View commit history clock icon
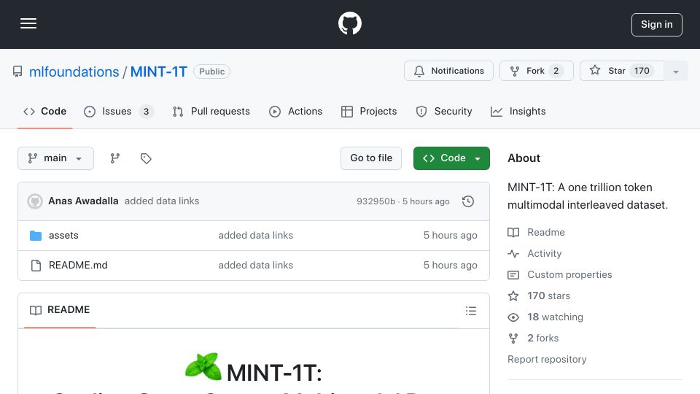 (x=468, y=201)
